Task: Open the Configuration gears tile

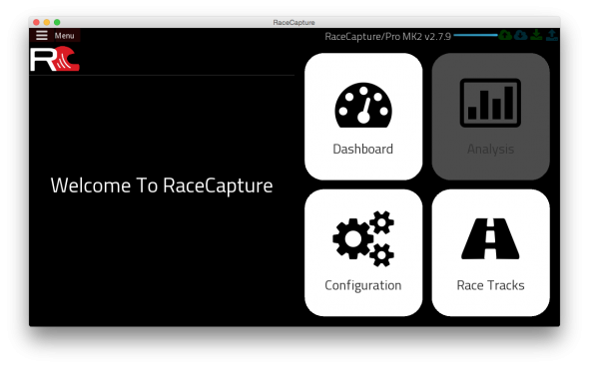Action: (363, 252)
